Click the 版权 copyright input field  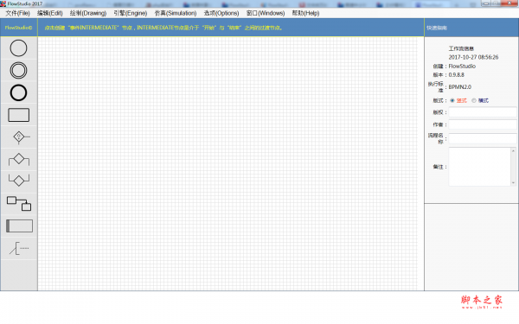point(483,112)
